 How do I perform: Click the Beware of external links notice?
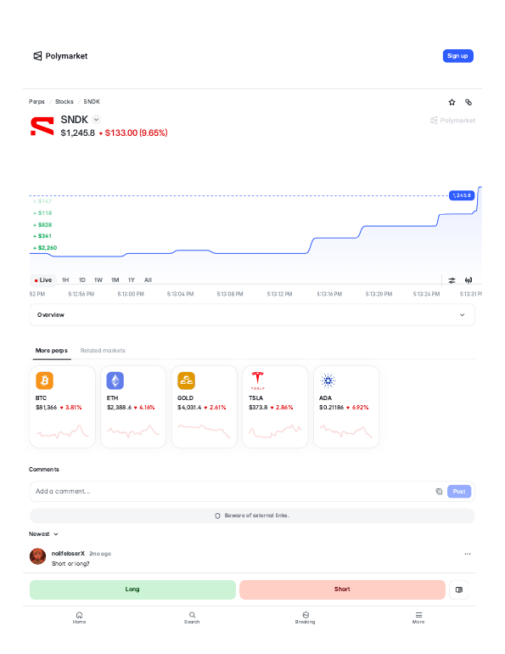(x=252, y=516)
